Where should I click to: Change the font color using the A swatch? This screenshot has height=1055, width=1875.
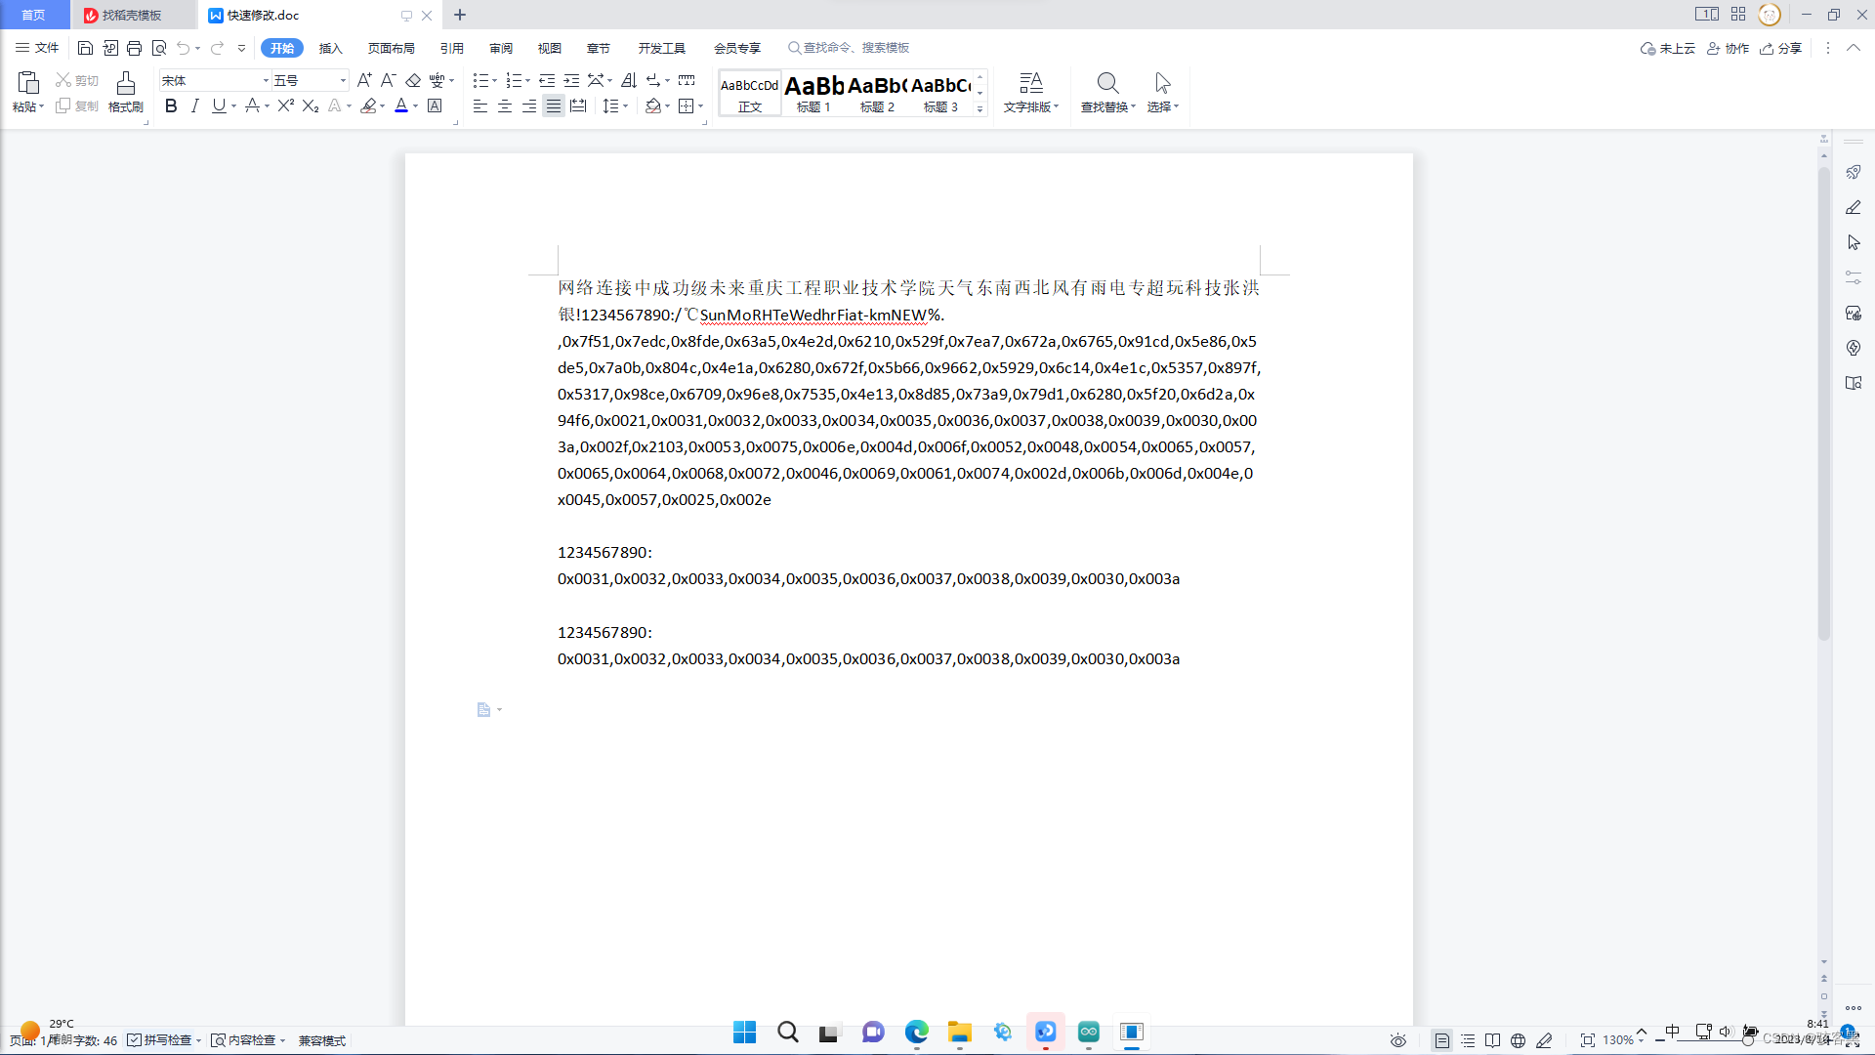(x=401, y=106)
